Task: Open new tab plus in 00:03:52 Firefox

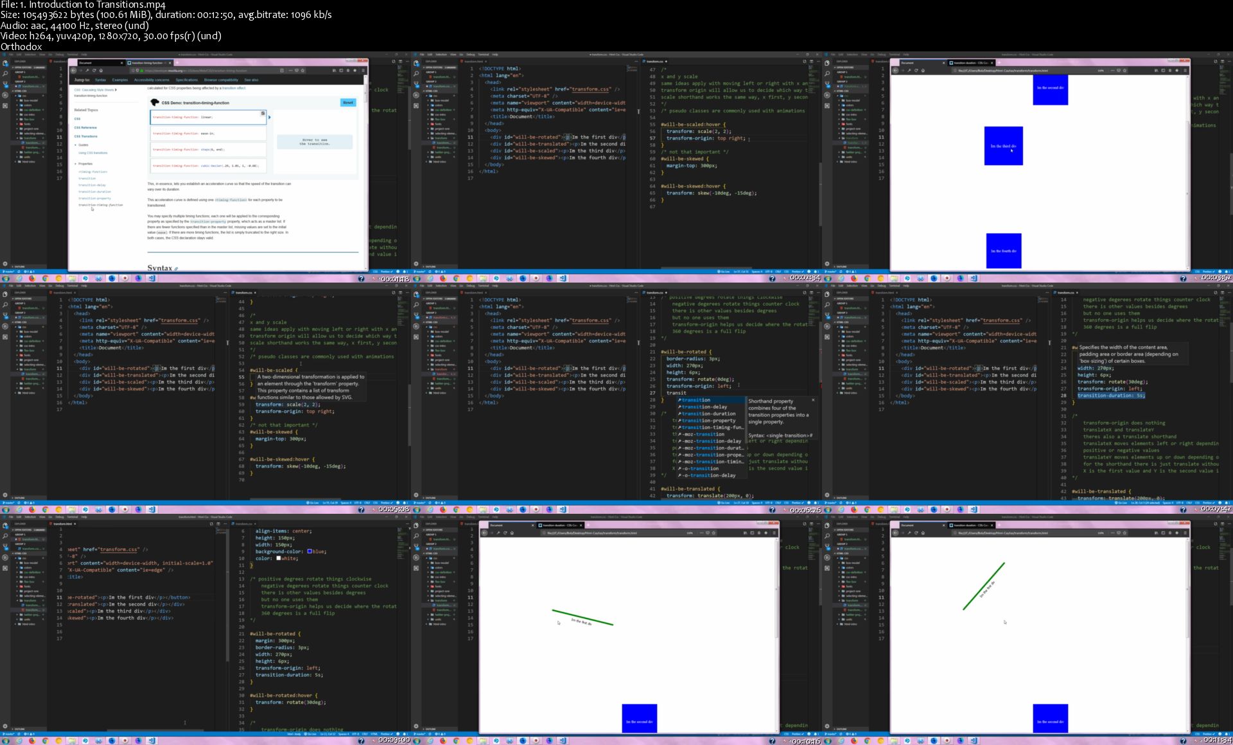Action: point(999,63)
